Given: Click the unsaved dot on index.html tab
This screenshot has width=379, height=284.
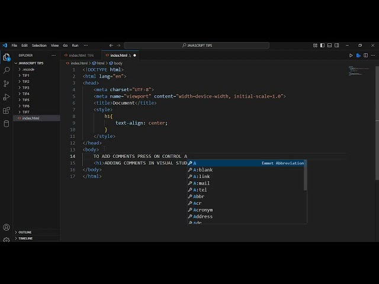Looking at the screenshot, I should [x=134, y=56].
